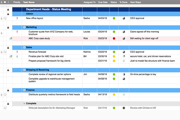This screenshot has height=120, width=180.
Task: Collapse the Complete section
Action: 24,103
